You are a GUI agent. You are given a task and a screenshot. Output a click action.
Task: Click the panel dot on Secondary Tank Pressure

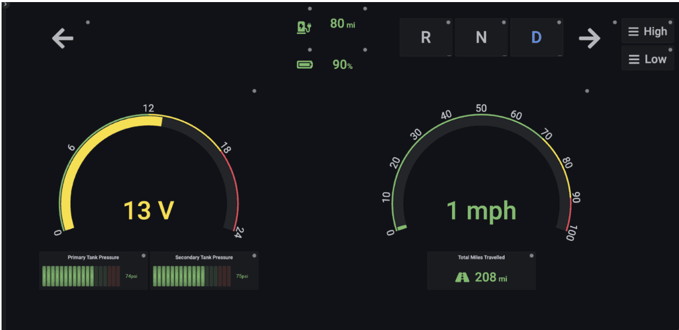coord(254,256)
